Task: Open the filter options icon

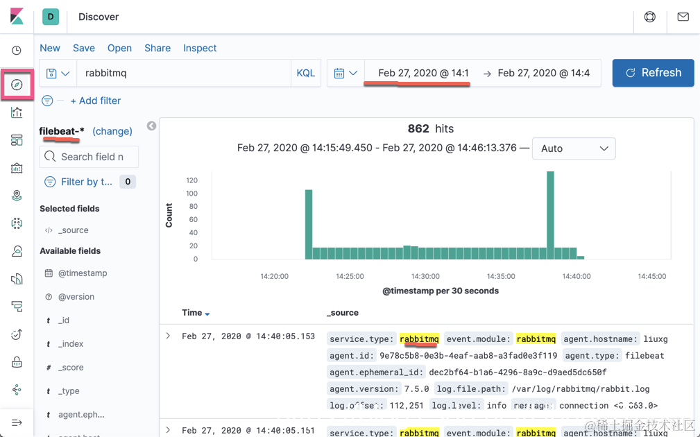Action: coord(47,101)
